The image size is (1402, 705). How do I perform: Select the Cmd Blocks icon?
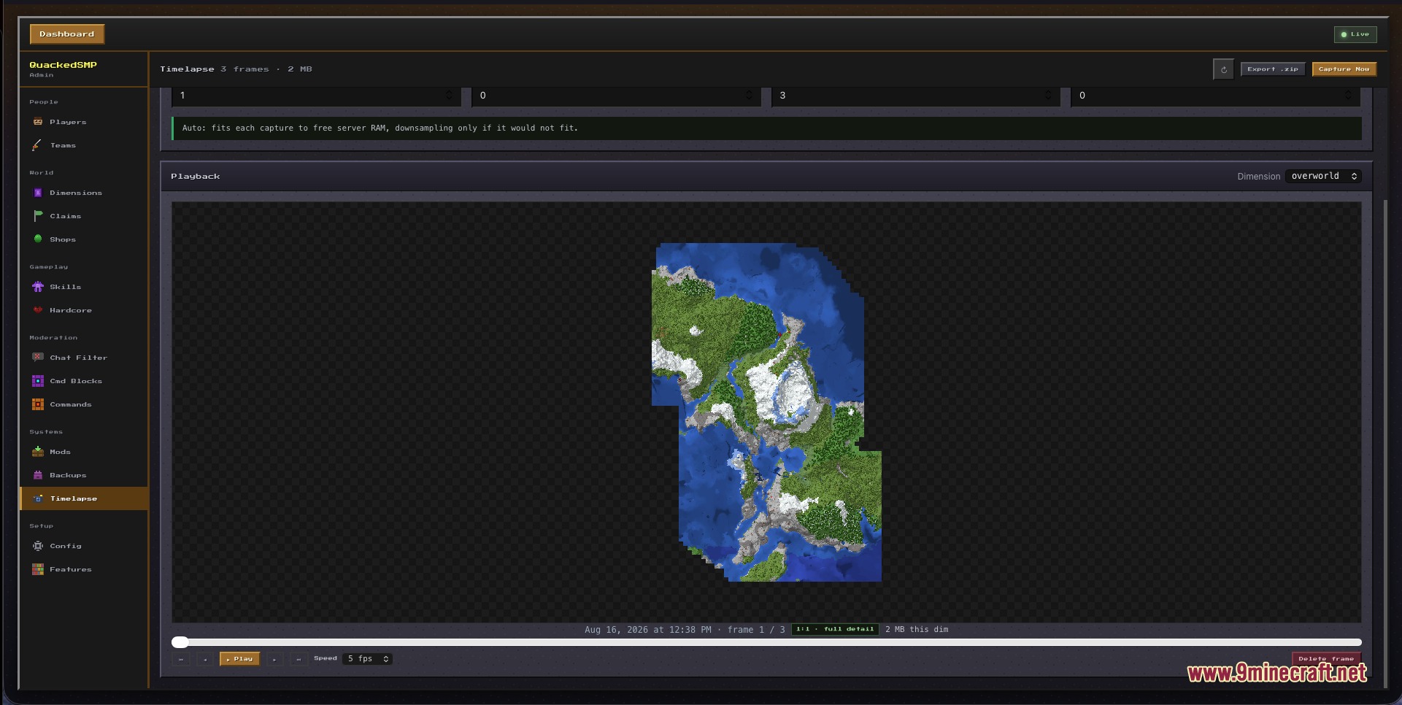tap(38, 381)
